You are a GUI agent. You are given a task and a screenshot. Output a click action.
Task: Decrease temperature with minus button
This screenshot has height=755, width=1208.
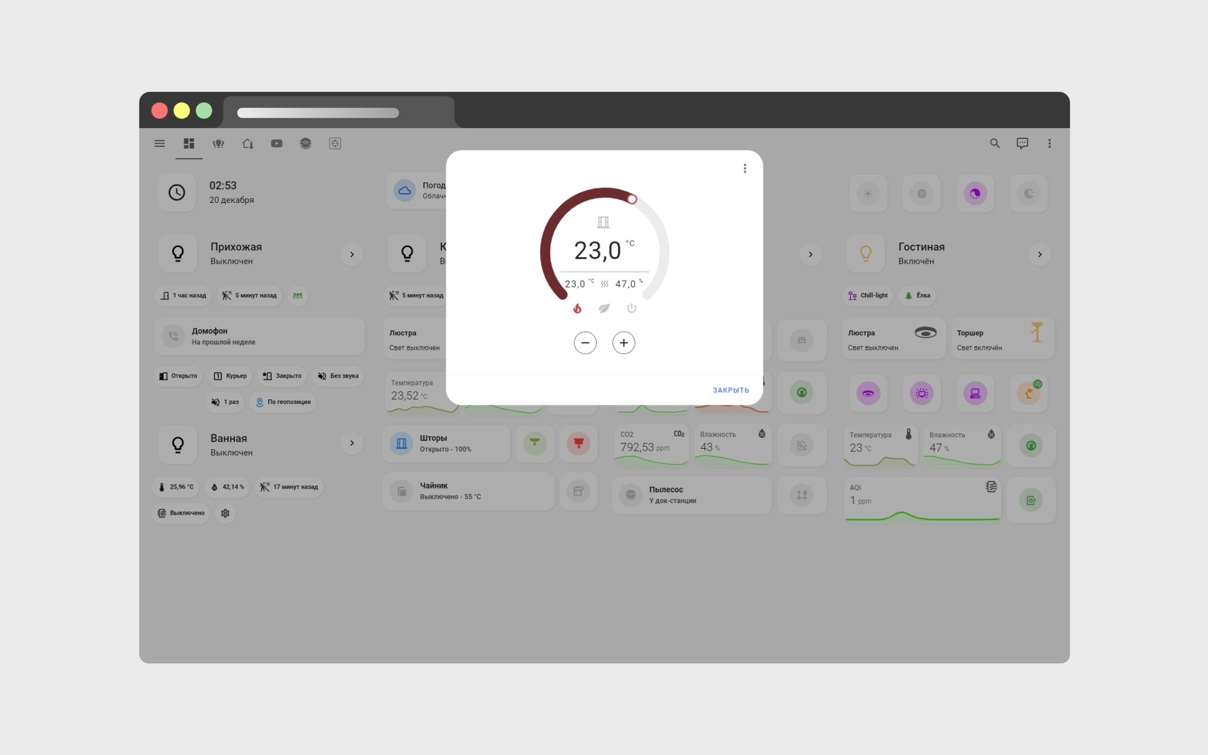click(585, 343)
